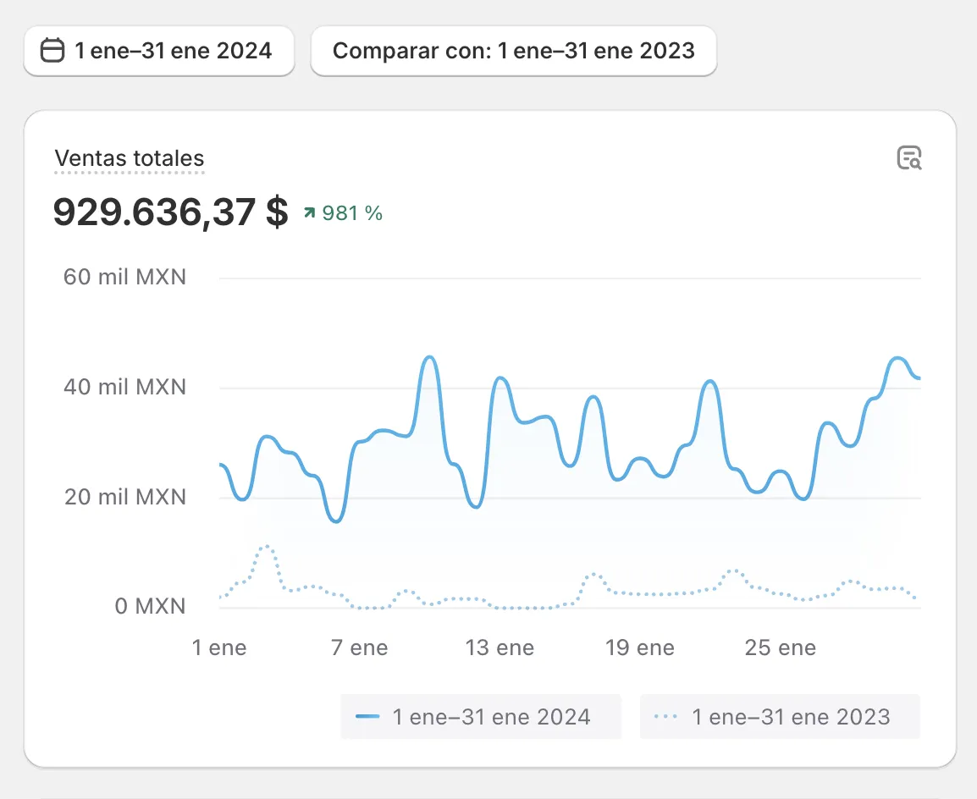Select the "19 ene" axis date label
This screenshot has height=799, width=977.
click(640, 648)
